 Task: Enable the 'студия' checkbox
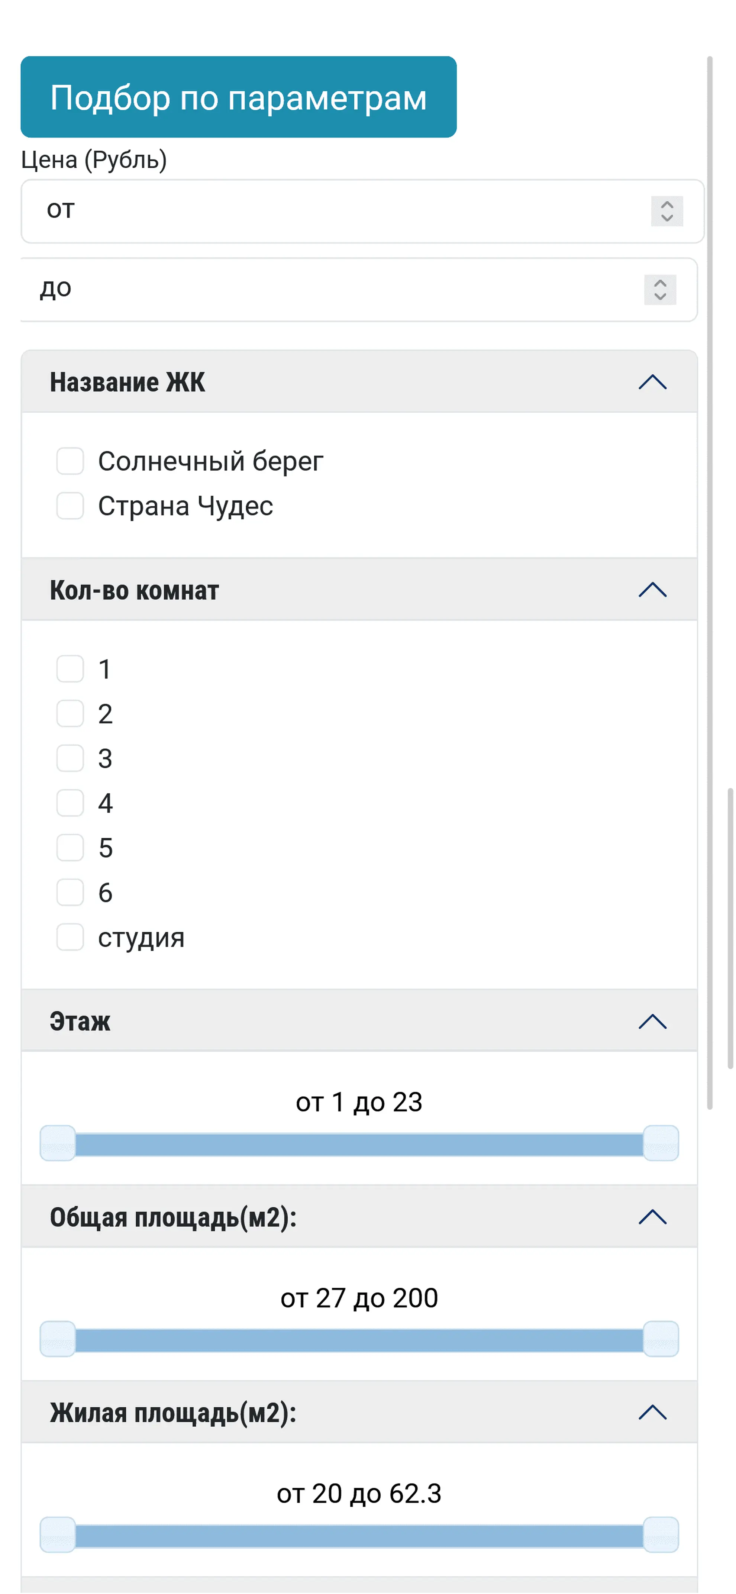point(70,938)
